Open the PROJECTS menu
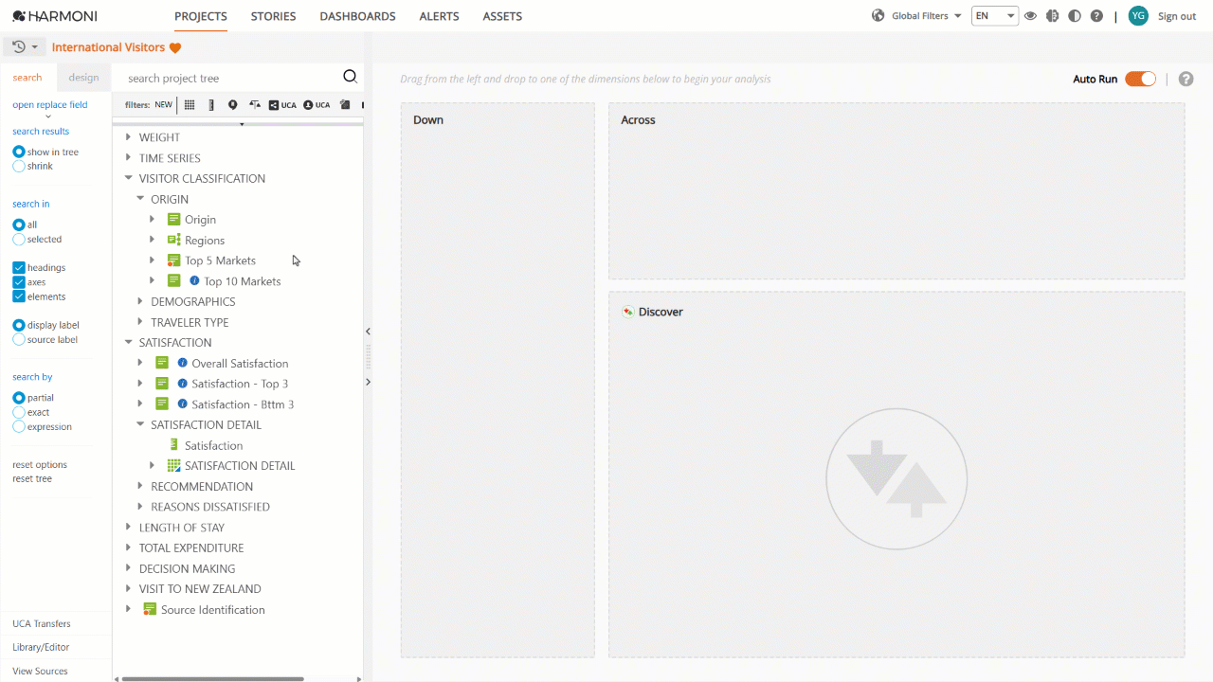Image resolution: width=1213 pixels, height=682 pixels. (201, 16)
